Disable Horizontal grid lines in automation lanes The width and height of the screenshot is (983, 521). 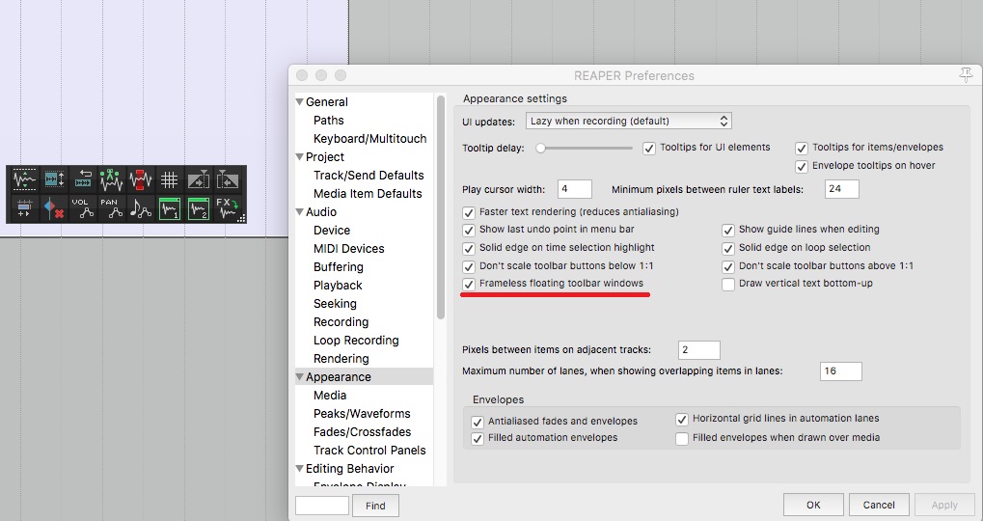point(682,419)
